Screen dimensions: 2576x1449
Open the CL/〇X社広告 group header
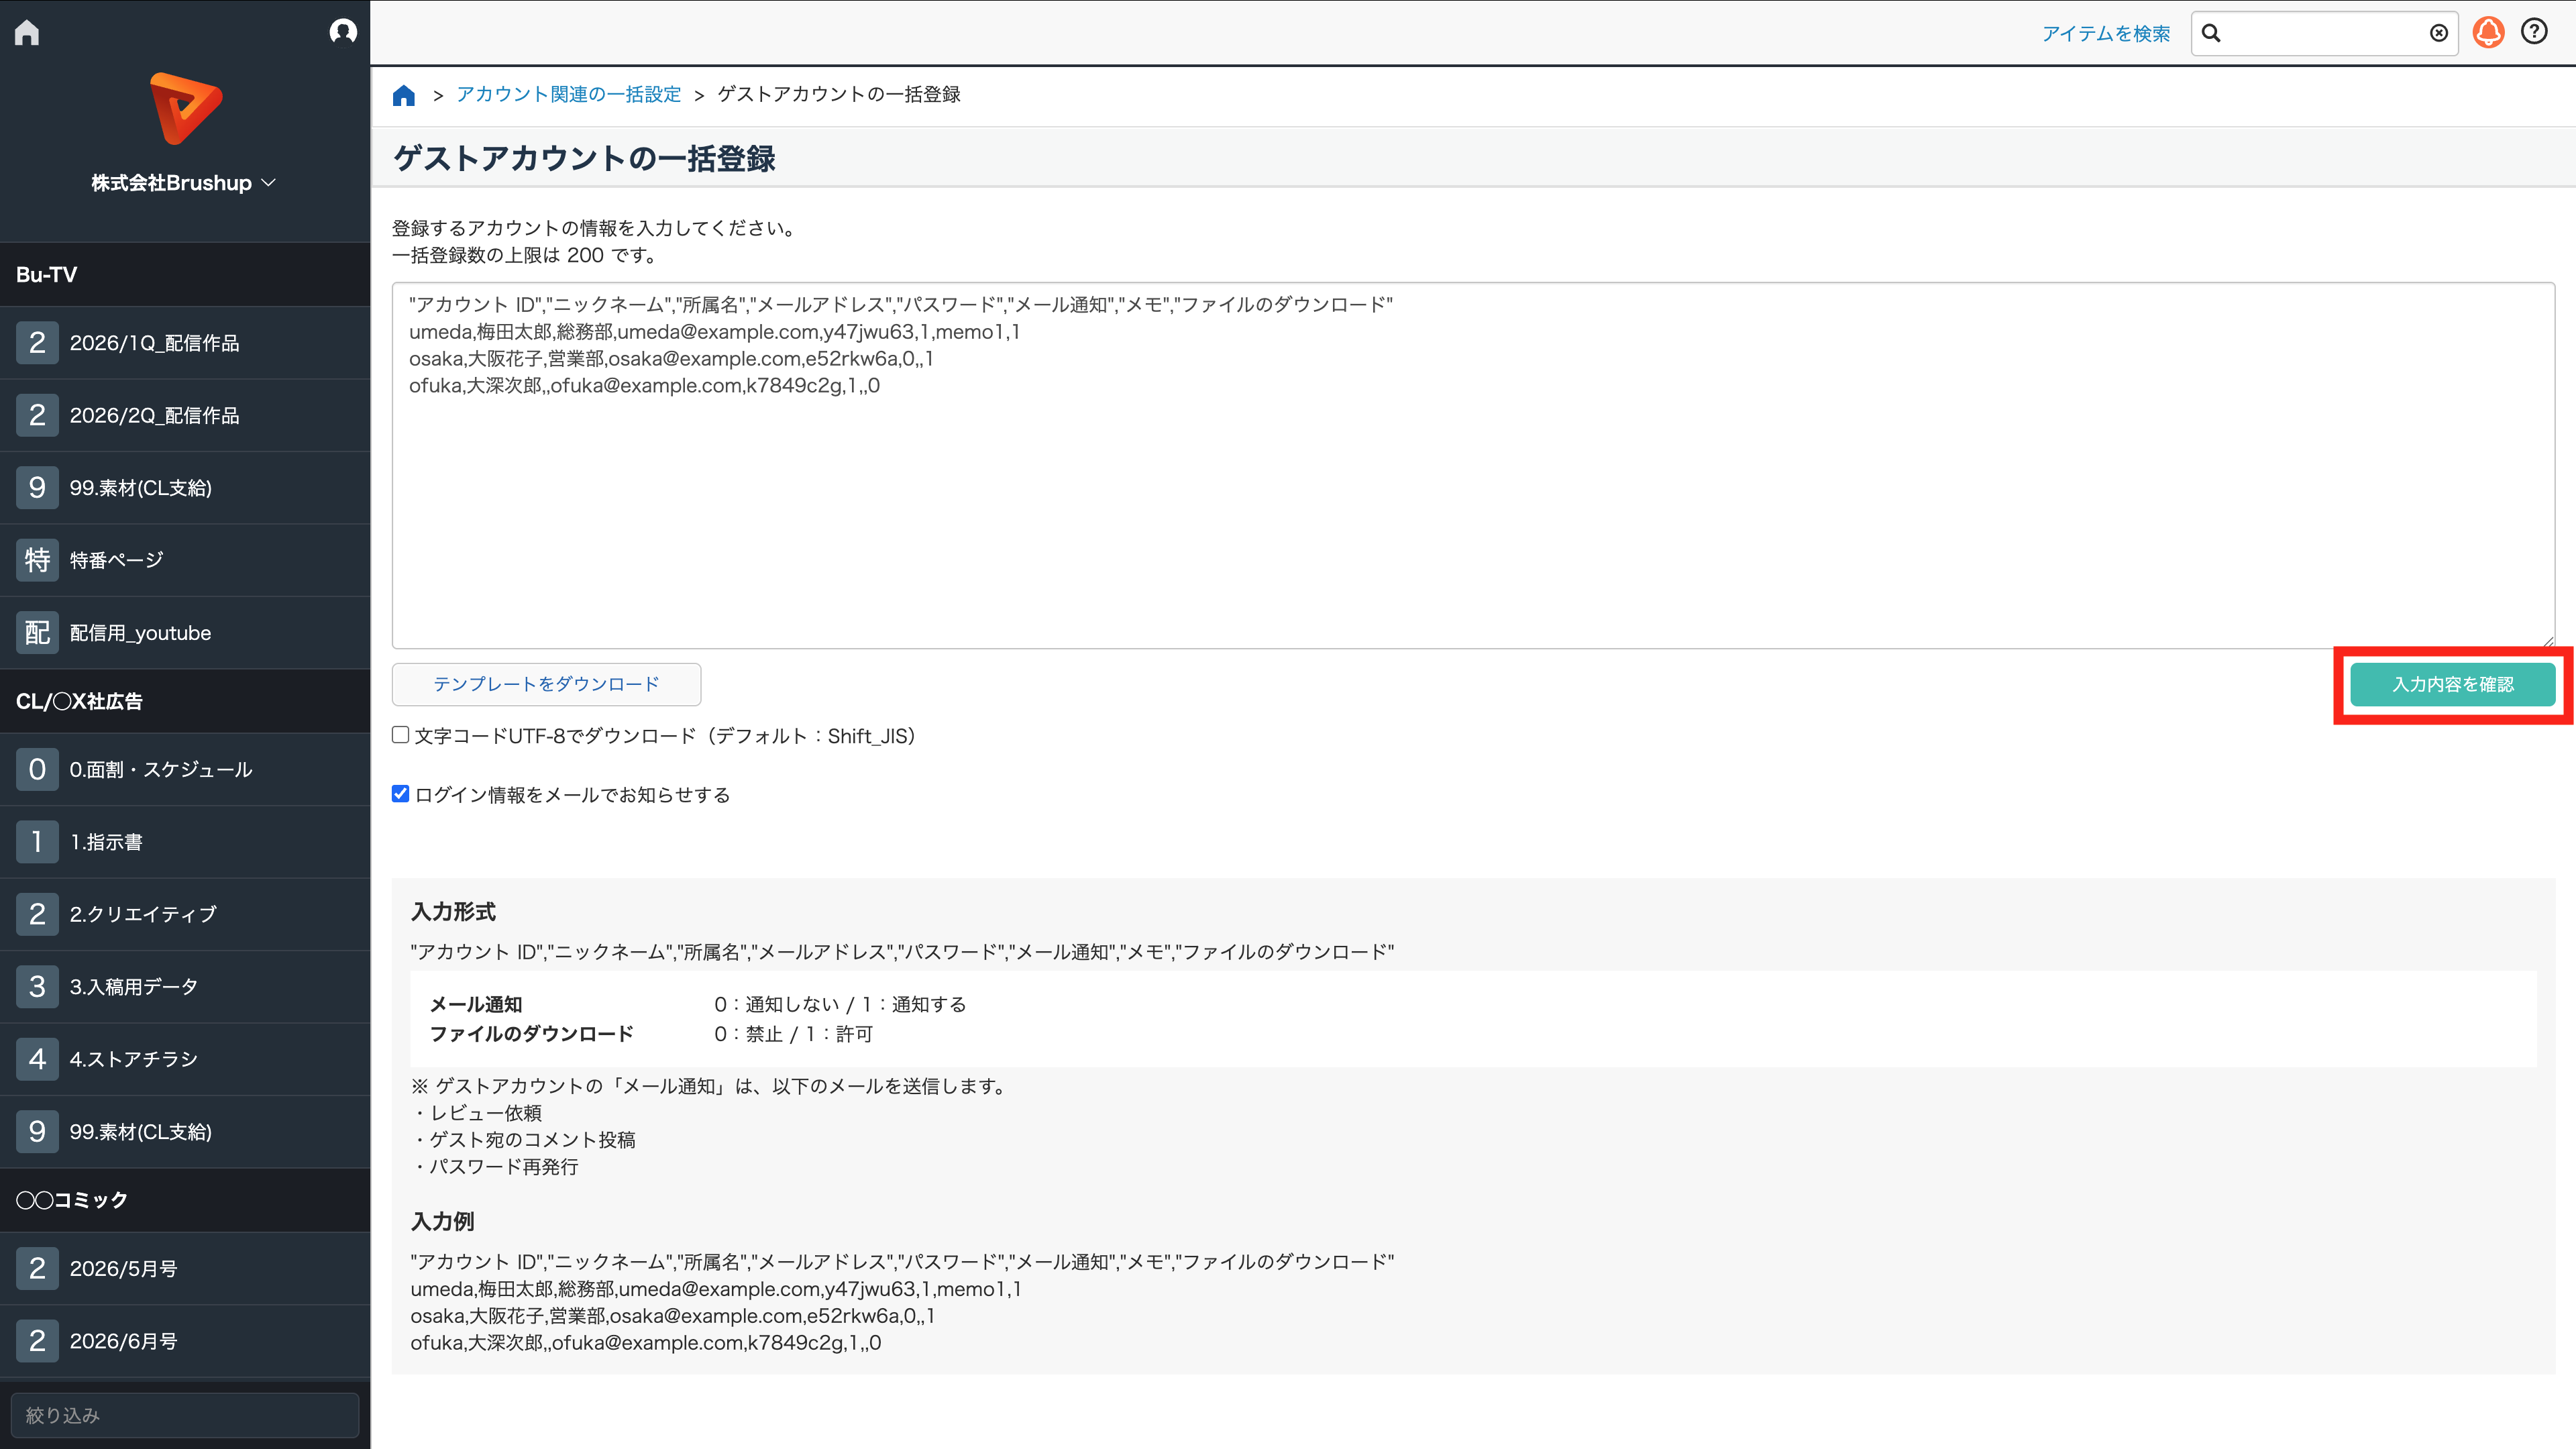[x=185, y=701]
